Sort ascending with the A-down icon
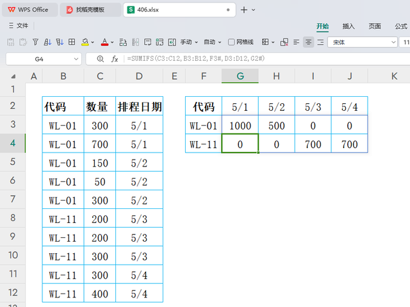This screenshot has width=410, height=307. click(x=47, y=42)
